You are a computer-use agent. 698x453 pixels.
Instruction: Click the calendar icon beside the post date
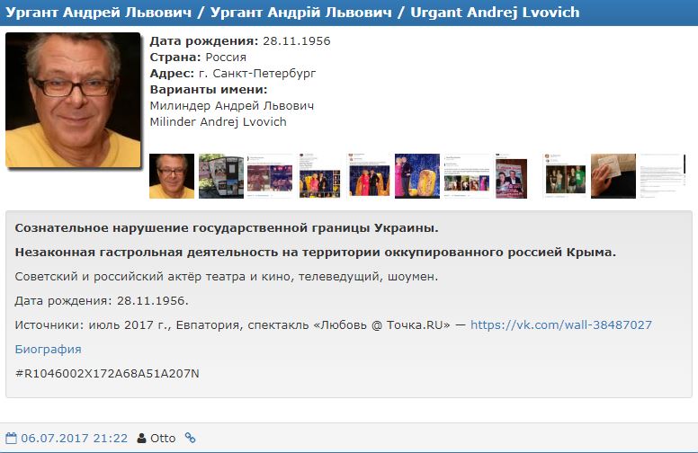[x=11, y=438]
